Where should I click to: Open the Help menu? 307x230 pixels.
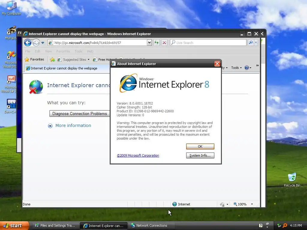click(x=90, y=51)
